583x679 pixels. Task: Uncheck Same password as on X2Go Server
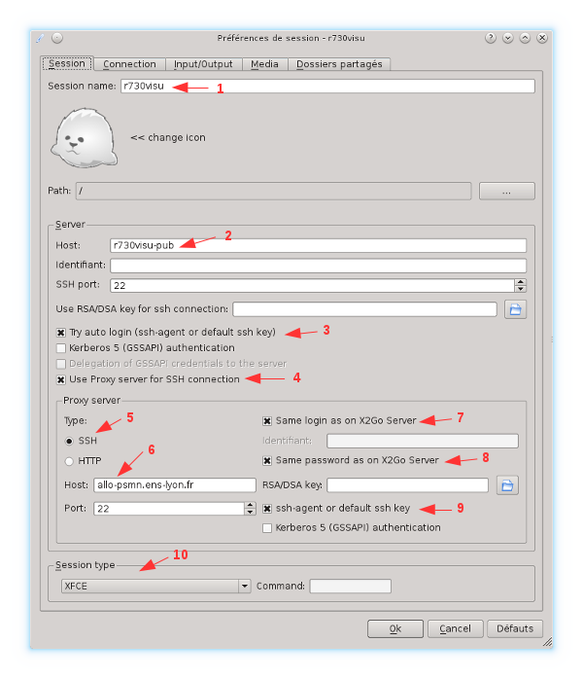click(267, 461)
